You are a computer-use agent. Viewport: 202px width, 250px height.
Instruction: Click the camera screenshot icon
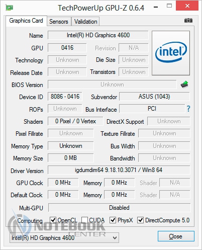188,21
